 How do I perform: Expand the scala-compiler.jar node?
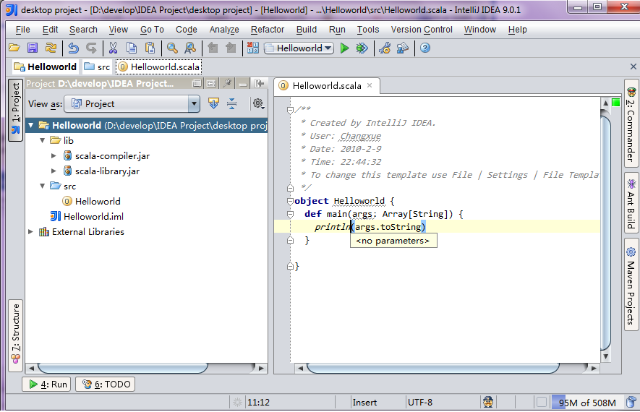(54, 155)
